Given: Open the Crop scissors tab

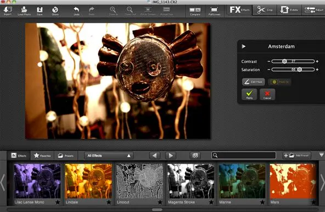Looking at the screenshot, I should coord(265,10).
